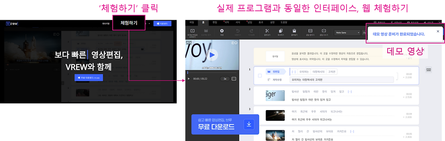Close the demo video ready notification

pos(438,31)
